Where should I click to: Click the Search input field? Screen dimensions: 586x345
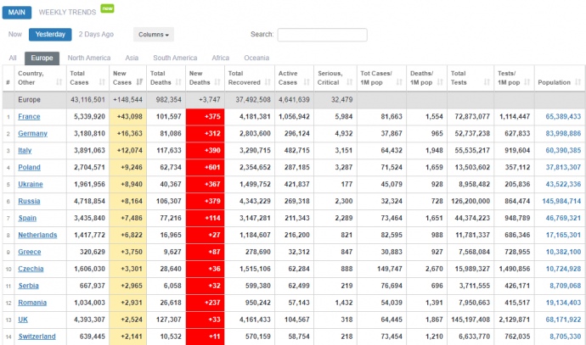point(322,35)
